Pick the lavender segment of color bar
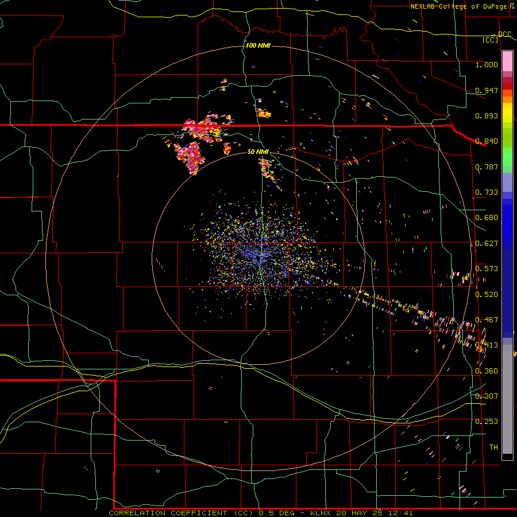The width and height of the screenshot is (517, 517). (507, 182)
